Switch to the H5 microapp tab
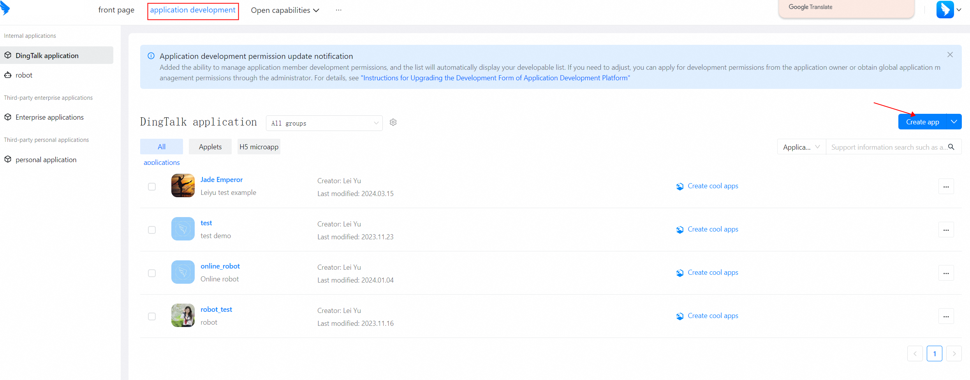Image resolution: width=970 pixels, height=380 pixels. coord(259,147)
